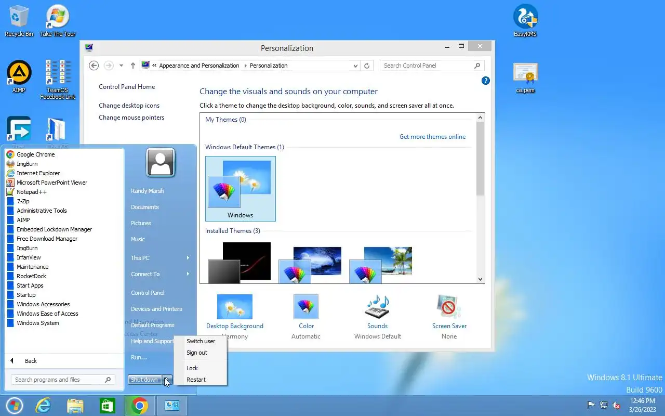665x416 pixels.
Task: Go up one level in Control Panel
Action: point(133,66)
